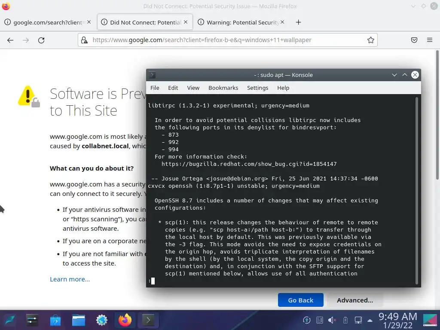Switch to the google.com/search tab

coord(48,22)
